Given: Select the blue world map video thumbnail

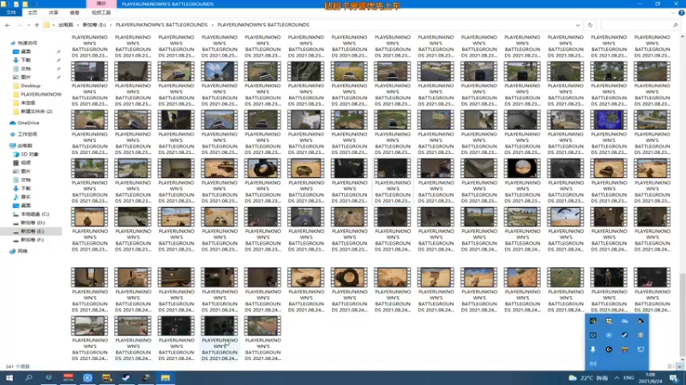Looking at the screenshot, I should tap(609, 120).
